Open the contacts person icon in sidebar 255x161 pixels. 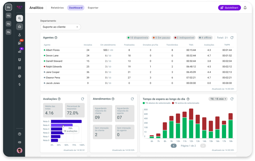tap(19, 35)
